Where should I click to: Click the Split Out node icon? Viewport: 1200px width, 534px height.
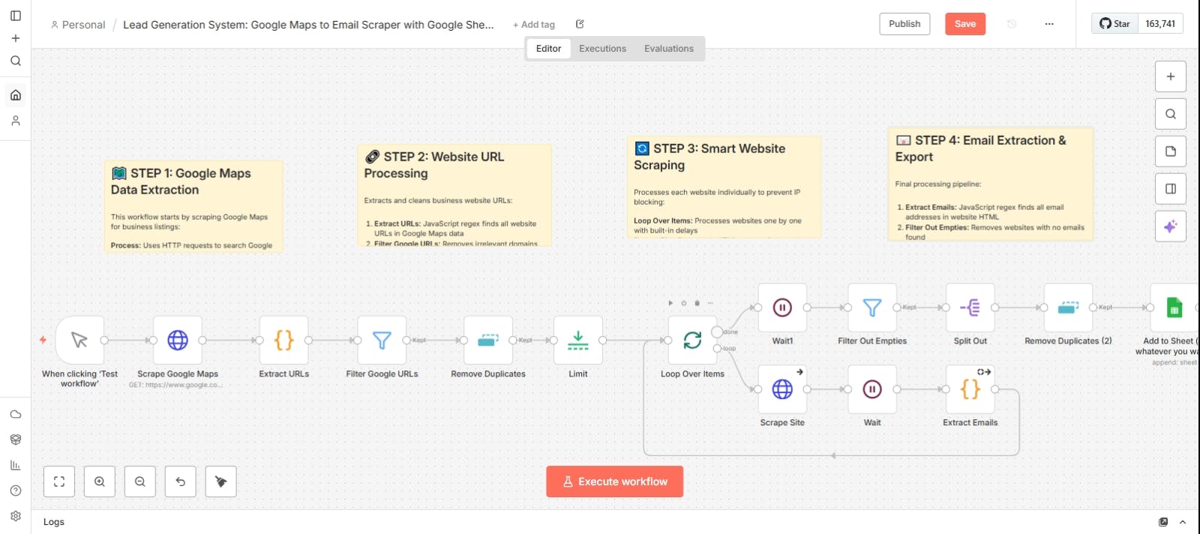(x=970, y=307)
